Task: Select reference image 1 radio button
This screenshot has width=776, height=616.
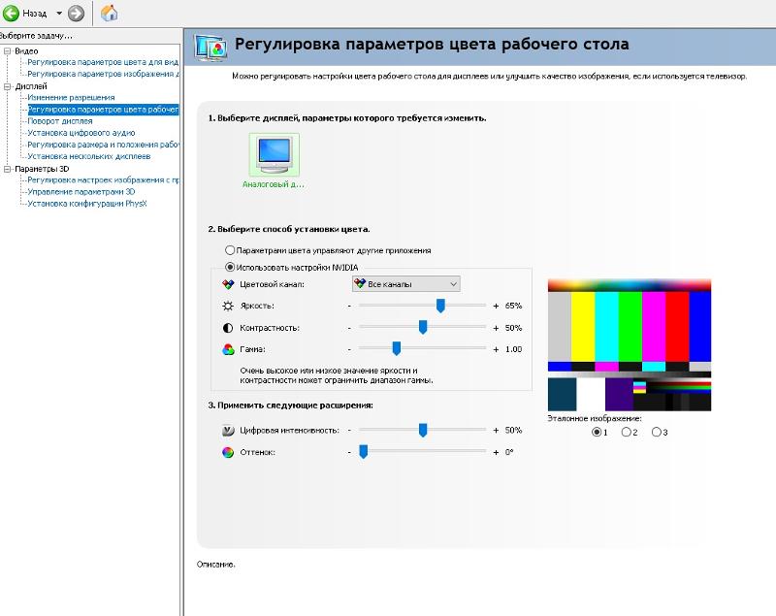Action: click(597, 432)
